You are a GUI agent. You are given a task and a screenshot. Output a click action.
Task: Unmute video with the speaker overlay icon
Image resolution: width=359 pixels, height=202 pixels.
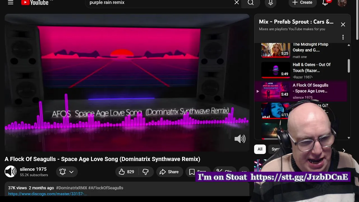(x=240, y=139)
